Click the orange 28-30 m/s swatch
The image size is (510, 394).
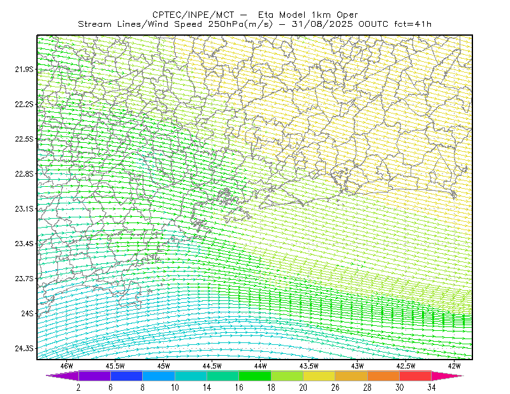384,376
